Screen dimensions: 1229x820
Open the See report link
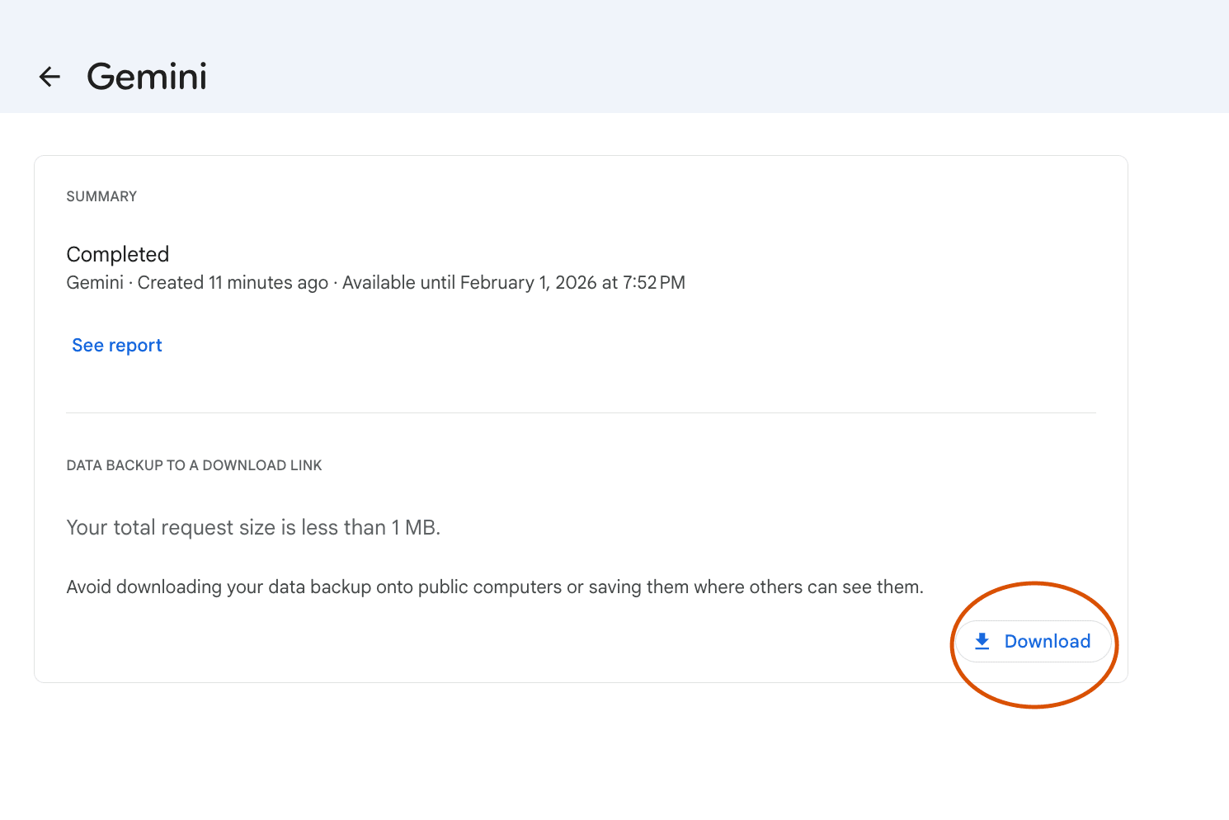coord(117,346)
